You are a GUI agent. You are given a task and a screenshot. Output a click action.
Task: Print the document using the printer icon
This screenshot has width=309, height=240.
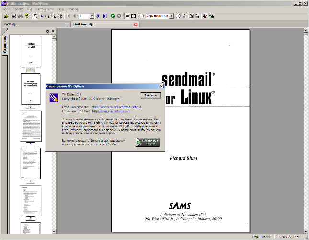point(14,16)
